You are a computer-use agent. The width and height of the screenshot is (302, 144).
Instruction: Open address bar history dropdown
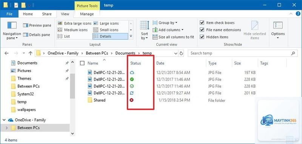coord(176,53)
